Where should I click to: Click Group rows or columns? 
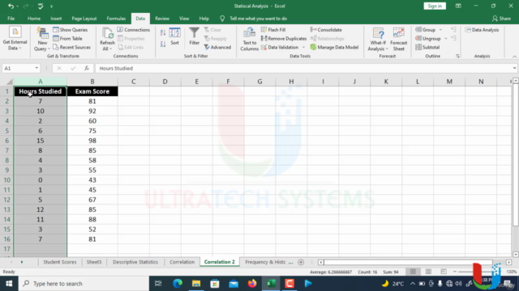pyautogui.click(x=426, y=30)
